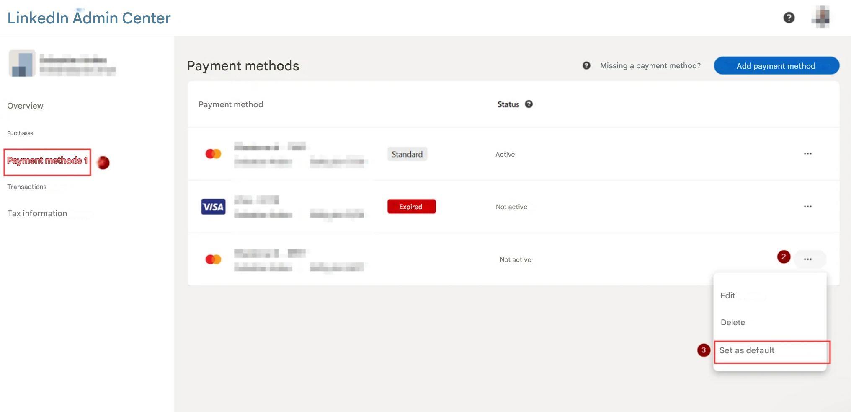This screenshot has height=412, width=851.
Task: Choose Delete from the card options menu
Action: (732, 322)
